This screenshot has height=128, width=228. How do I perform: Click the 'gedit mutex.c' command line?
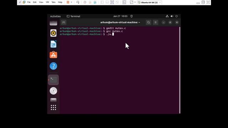tap(93, 28)
